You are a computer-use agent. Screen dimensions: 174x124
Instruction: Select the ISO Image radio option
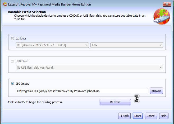(12, 84)
